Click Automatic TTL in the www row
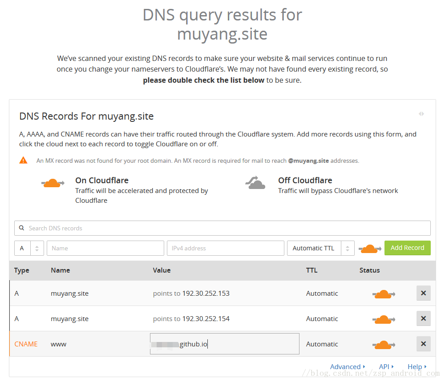445x382 pixels. point(322,344)
